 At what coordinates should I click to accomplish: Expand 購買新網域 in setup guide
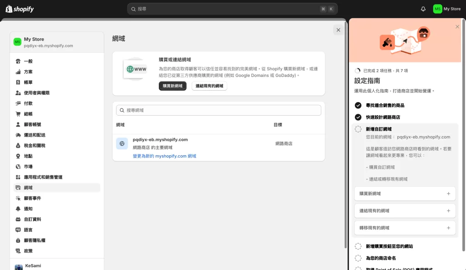tap(405, 194)
